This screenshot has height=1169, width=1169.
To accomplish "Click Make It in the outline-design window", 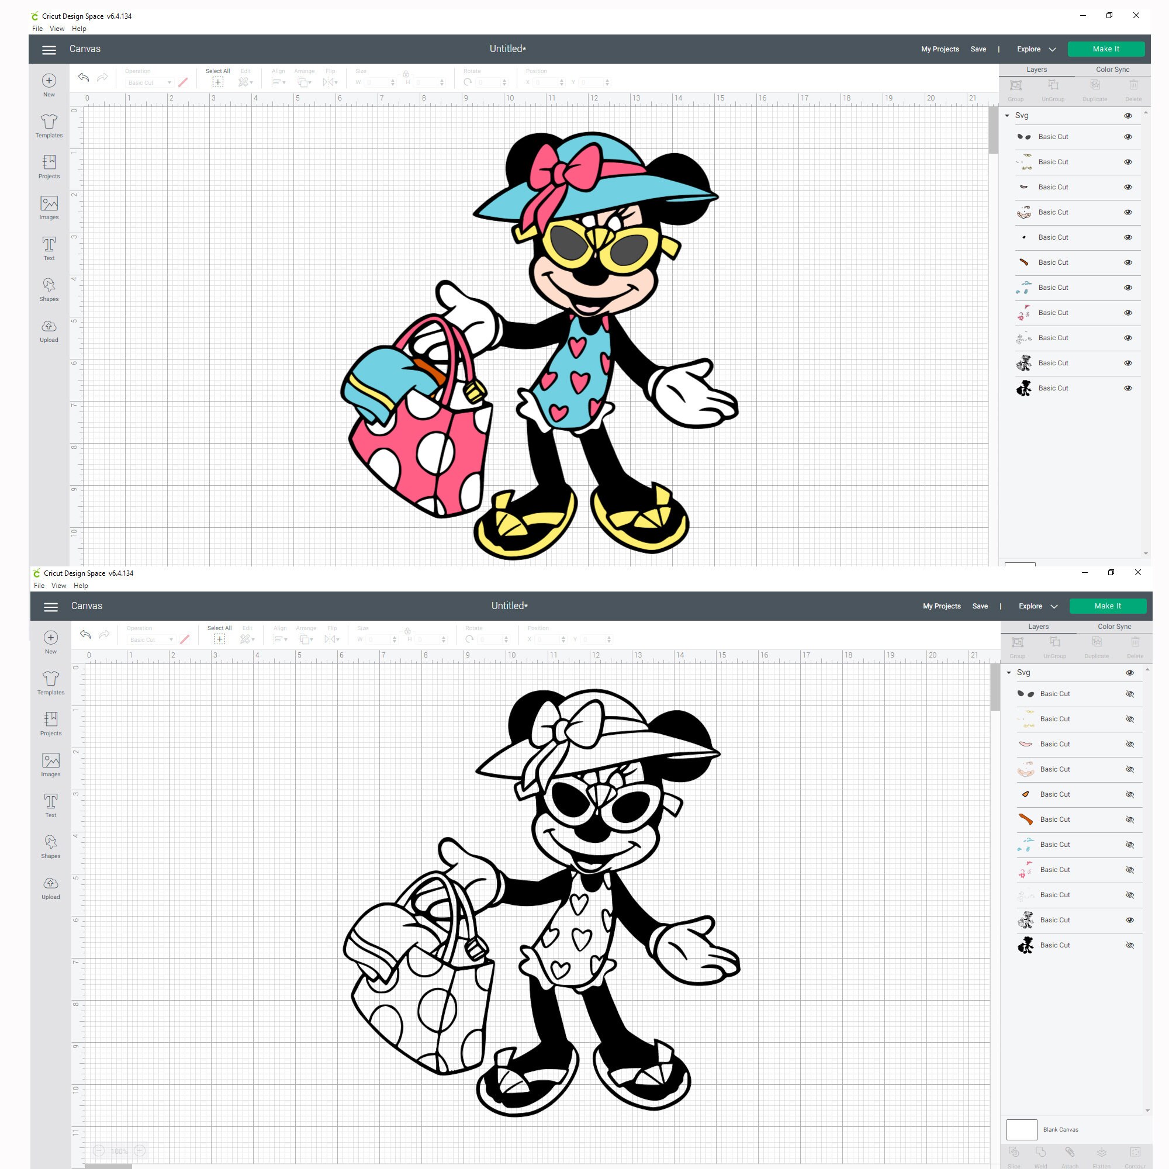I will tap(1108, 606).
